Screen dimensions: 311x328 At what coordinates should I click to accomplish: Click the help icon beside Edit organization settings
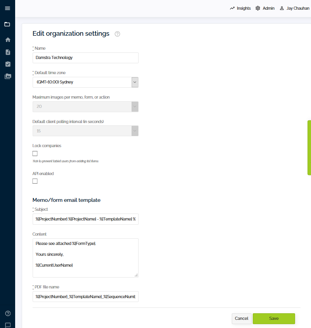[117, 34]
